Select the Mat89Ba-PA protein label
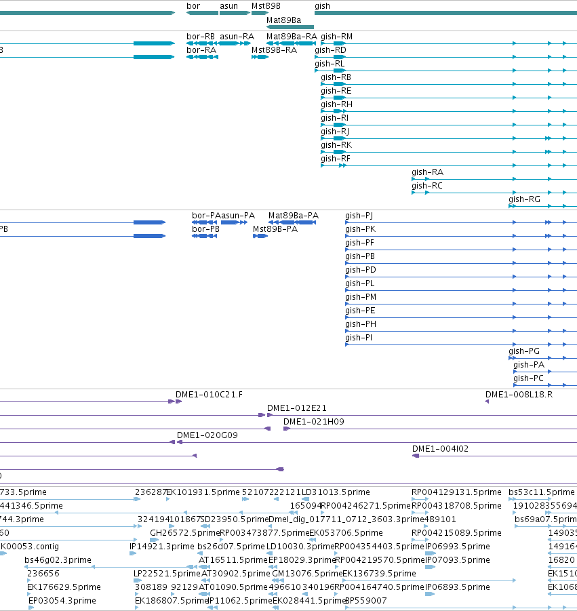Screen dimensions: 577x611 coord(294,216)
